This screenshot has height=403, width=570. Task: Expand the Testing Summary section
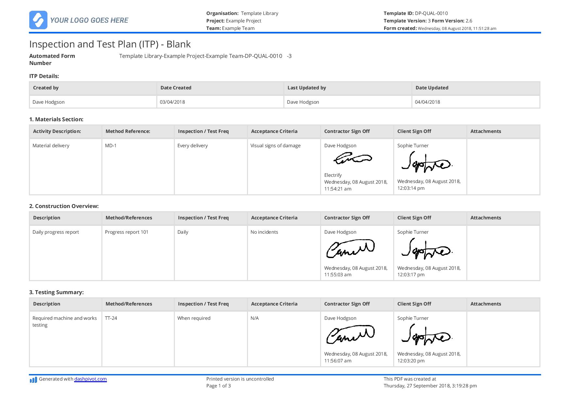pos(57,292)
